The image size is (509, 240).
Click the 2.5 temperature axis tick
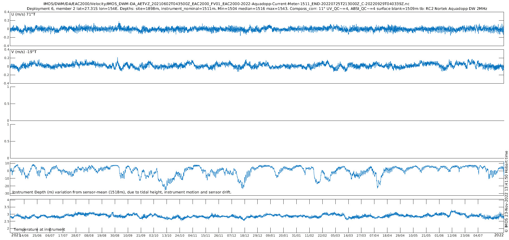[x=7, y=221]
